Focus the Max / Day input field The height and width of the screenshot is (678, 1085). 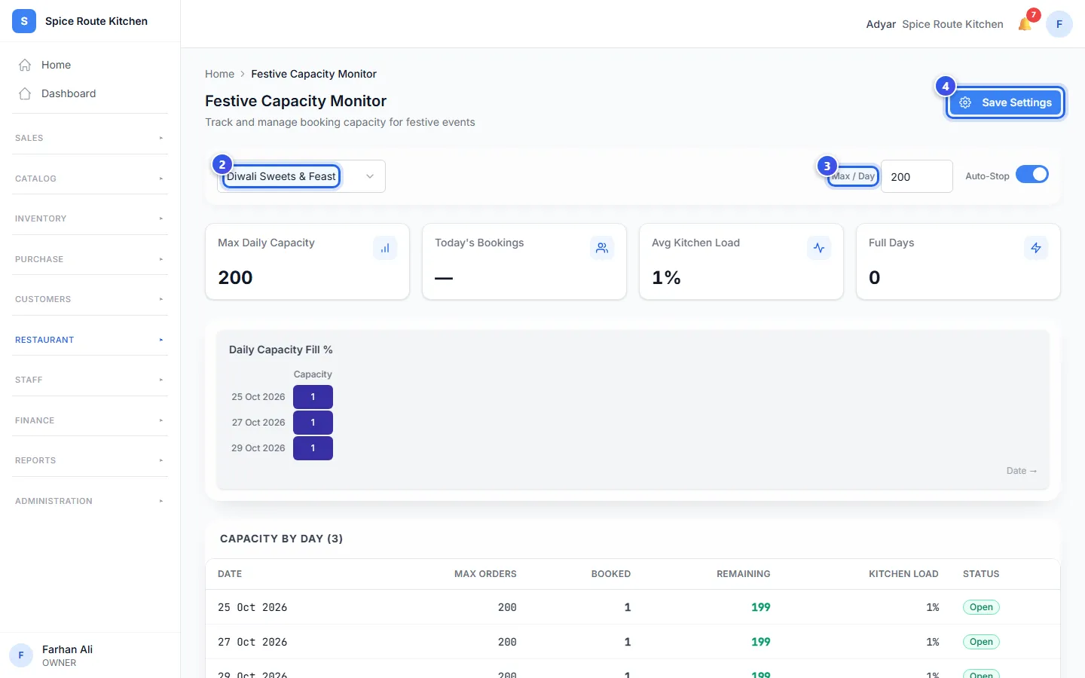click(x=916, y=176)
